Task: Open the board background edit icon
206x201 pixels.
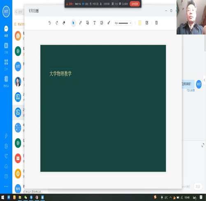Action: [147, 23]
